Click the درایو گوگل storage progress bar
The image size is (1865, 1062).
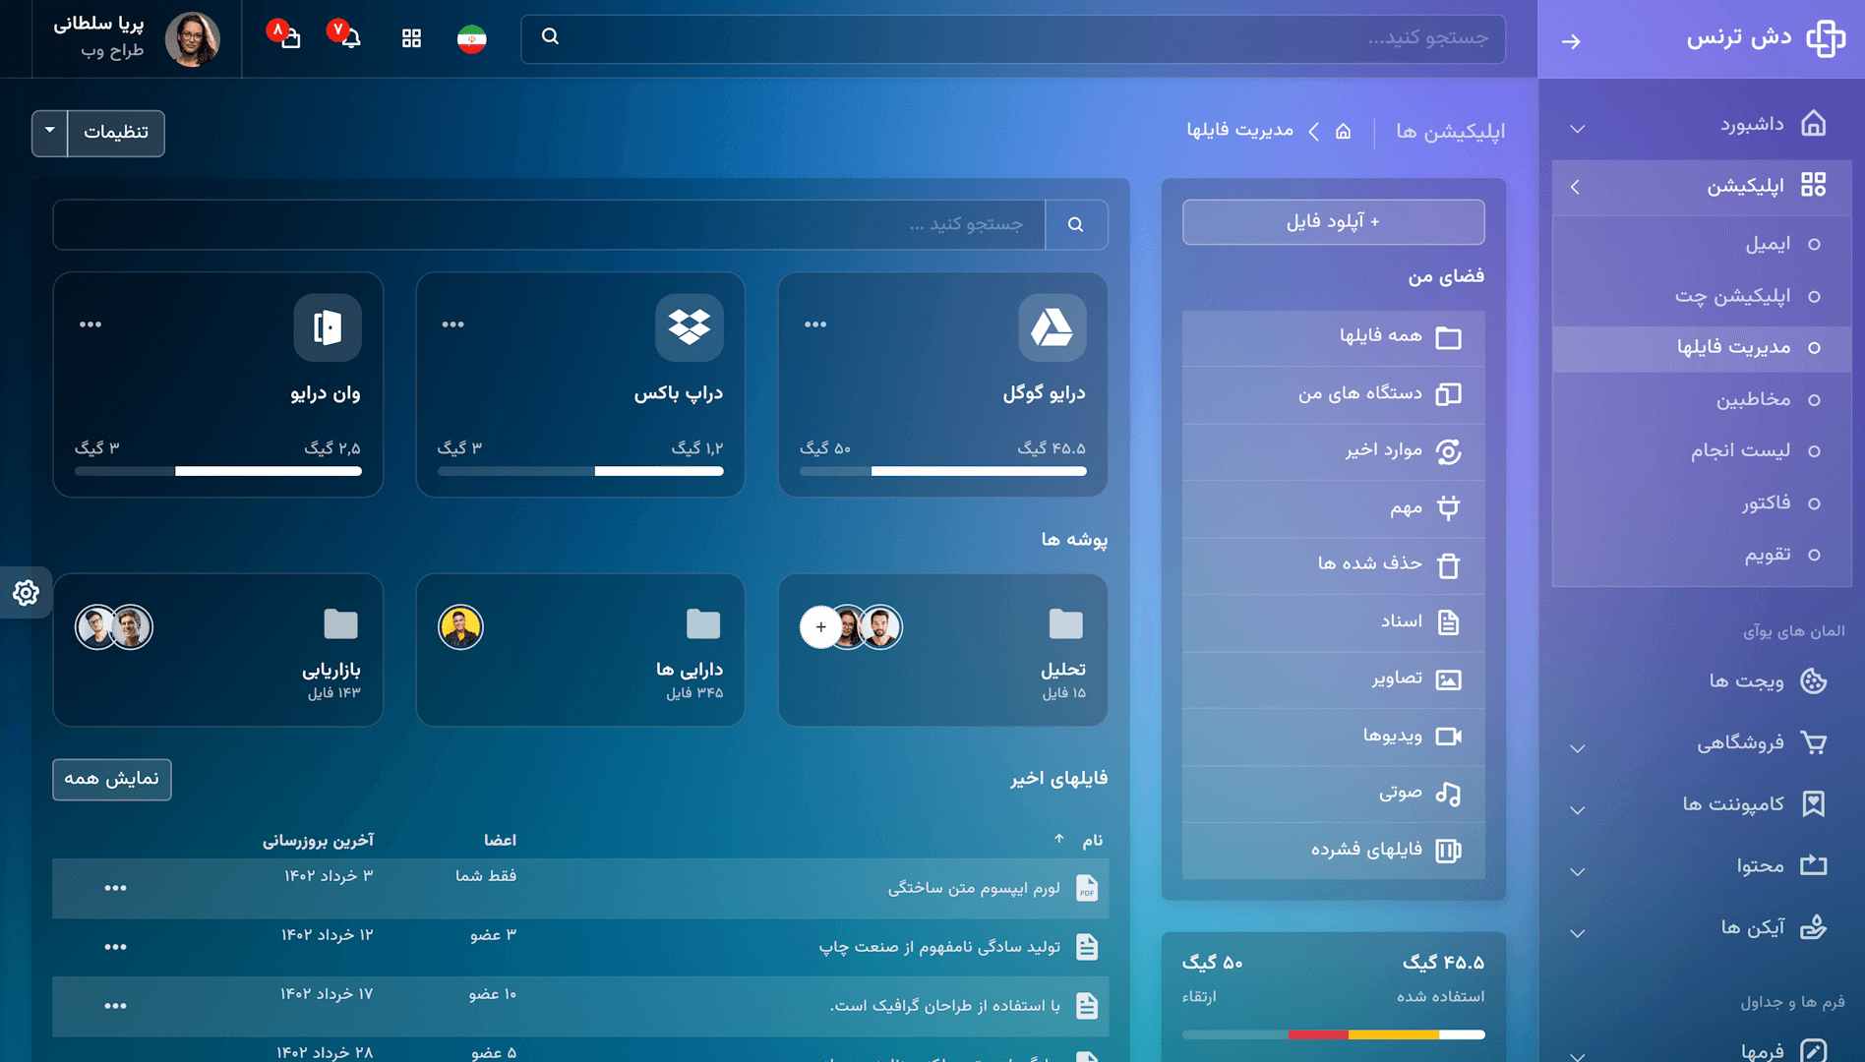coord(943,471)
